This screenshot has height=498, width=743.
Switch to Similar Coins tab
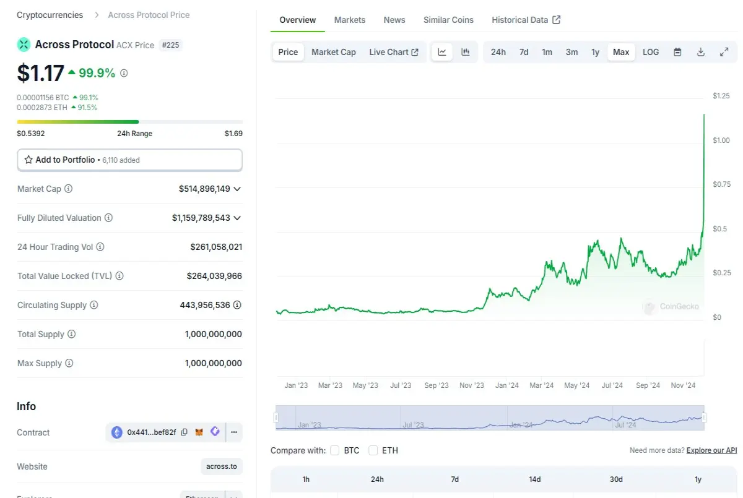448,20
